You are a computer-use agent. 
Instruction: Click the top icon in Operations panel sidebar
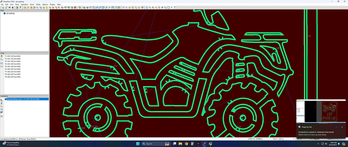click(1, 100)
